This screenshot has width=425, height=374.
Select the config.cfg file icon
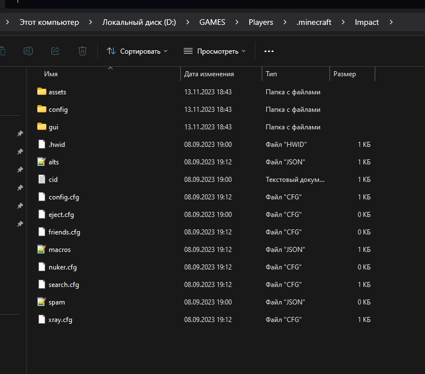tap(42, 197)
